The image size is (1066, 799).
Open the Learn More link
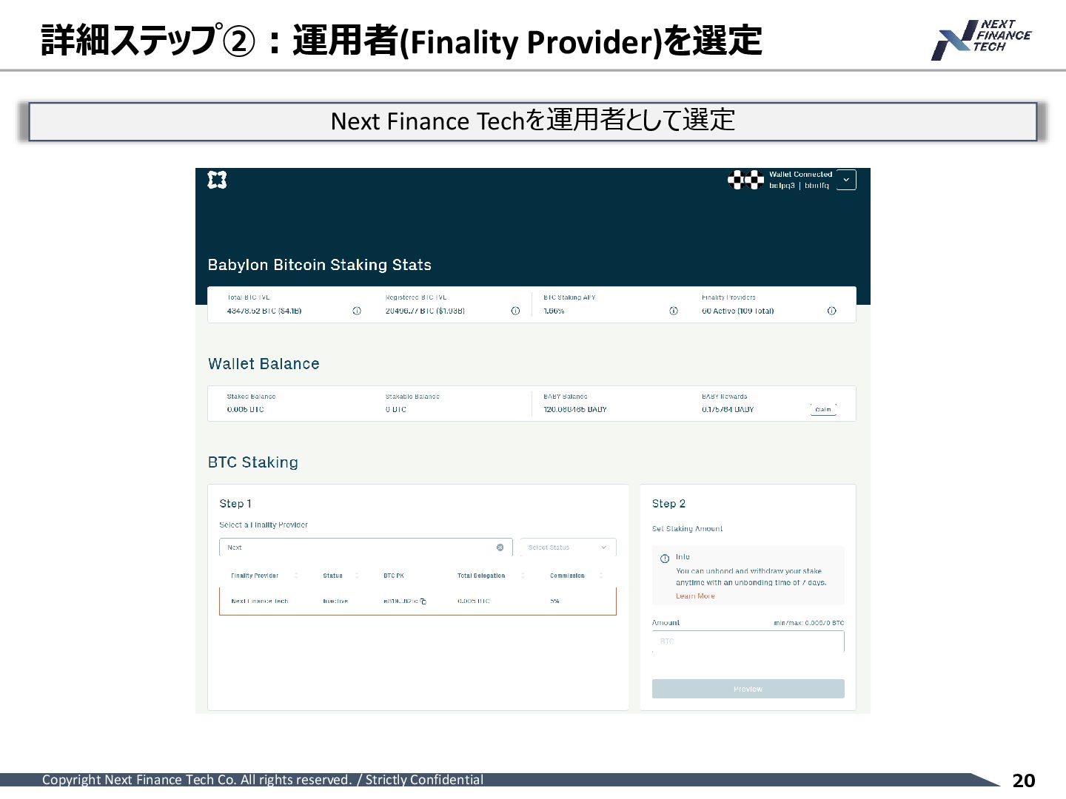coord(695,596)
